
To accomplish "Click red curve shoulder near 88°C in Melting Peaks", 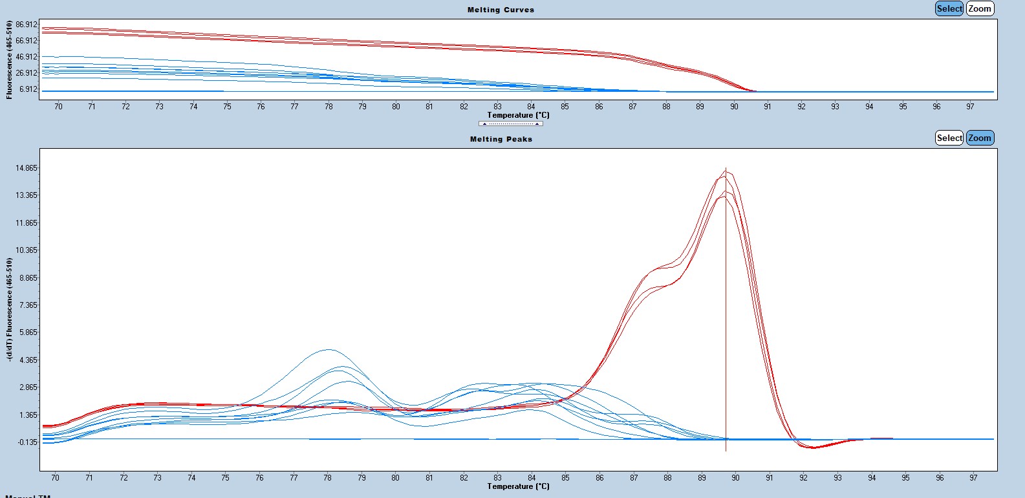I will (x=666, y=266).
